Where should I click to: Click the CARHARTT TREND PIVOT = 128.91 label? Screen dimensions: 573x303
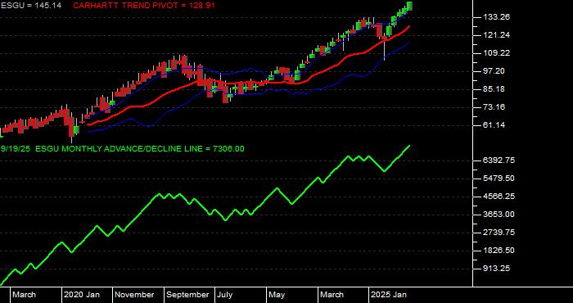click(x=144, y=6)
